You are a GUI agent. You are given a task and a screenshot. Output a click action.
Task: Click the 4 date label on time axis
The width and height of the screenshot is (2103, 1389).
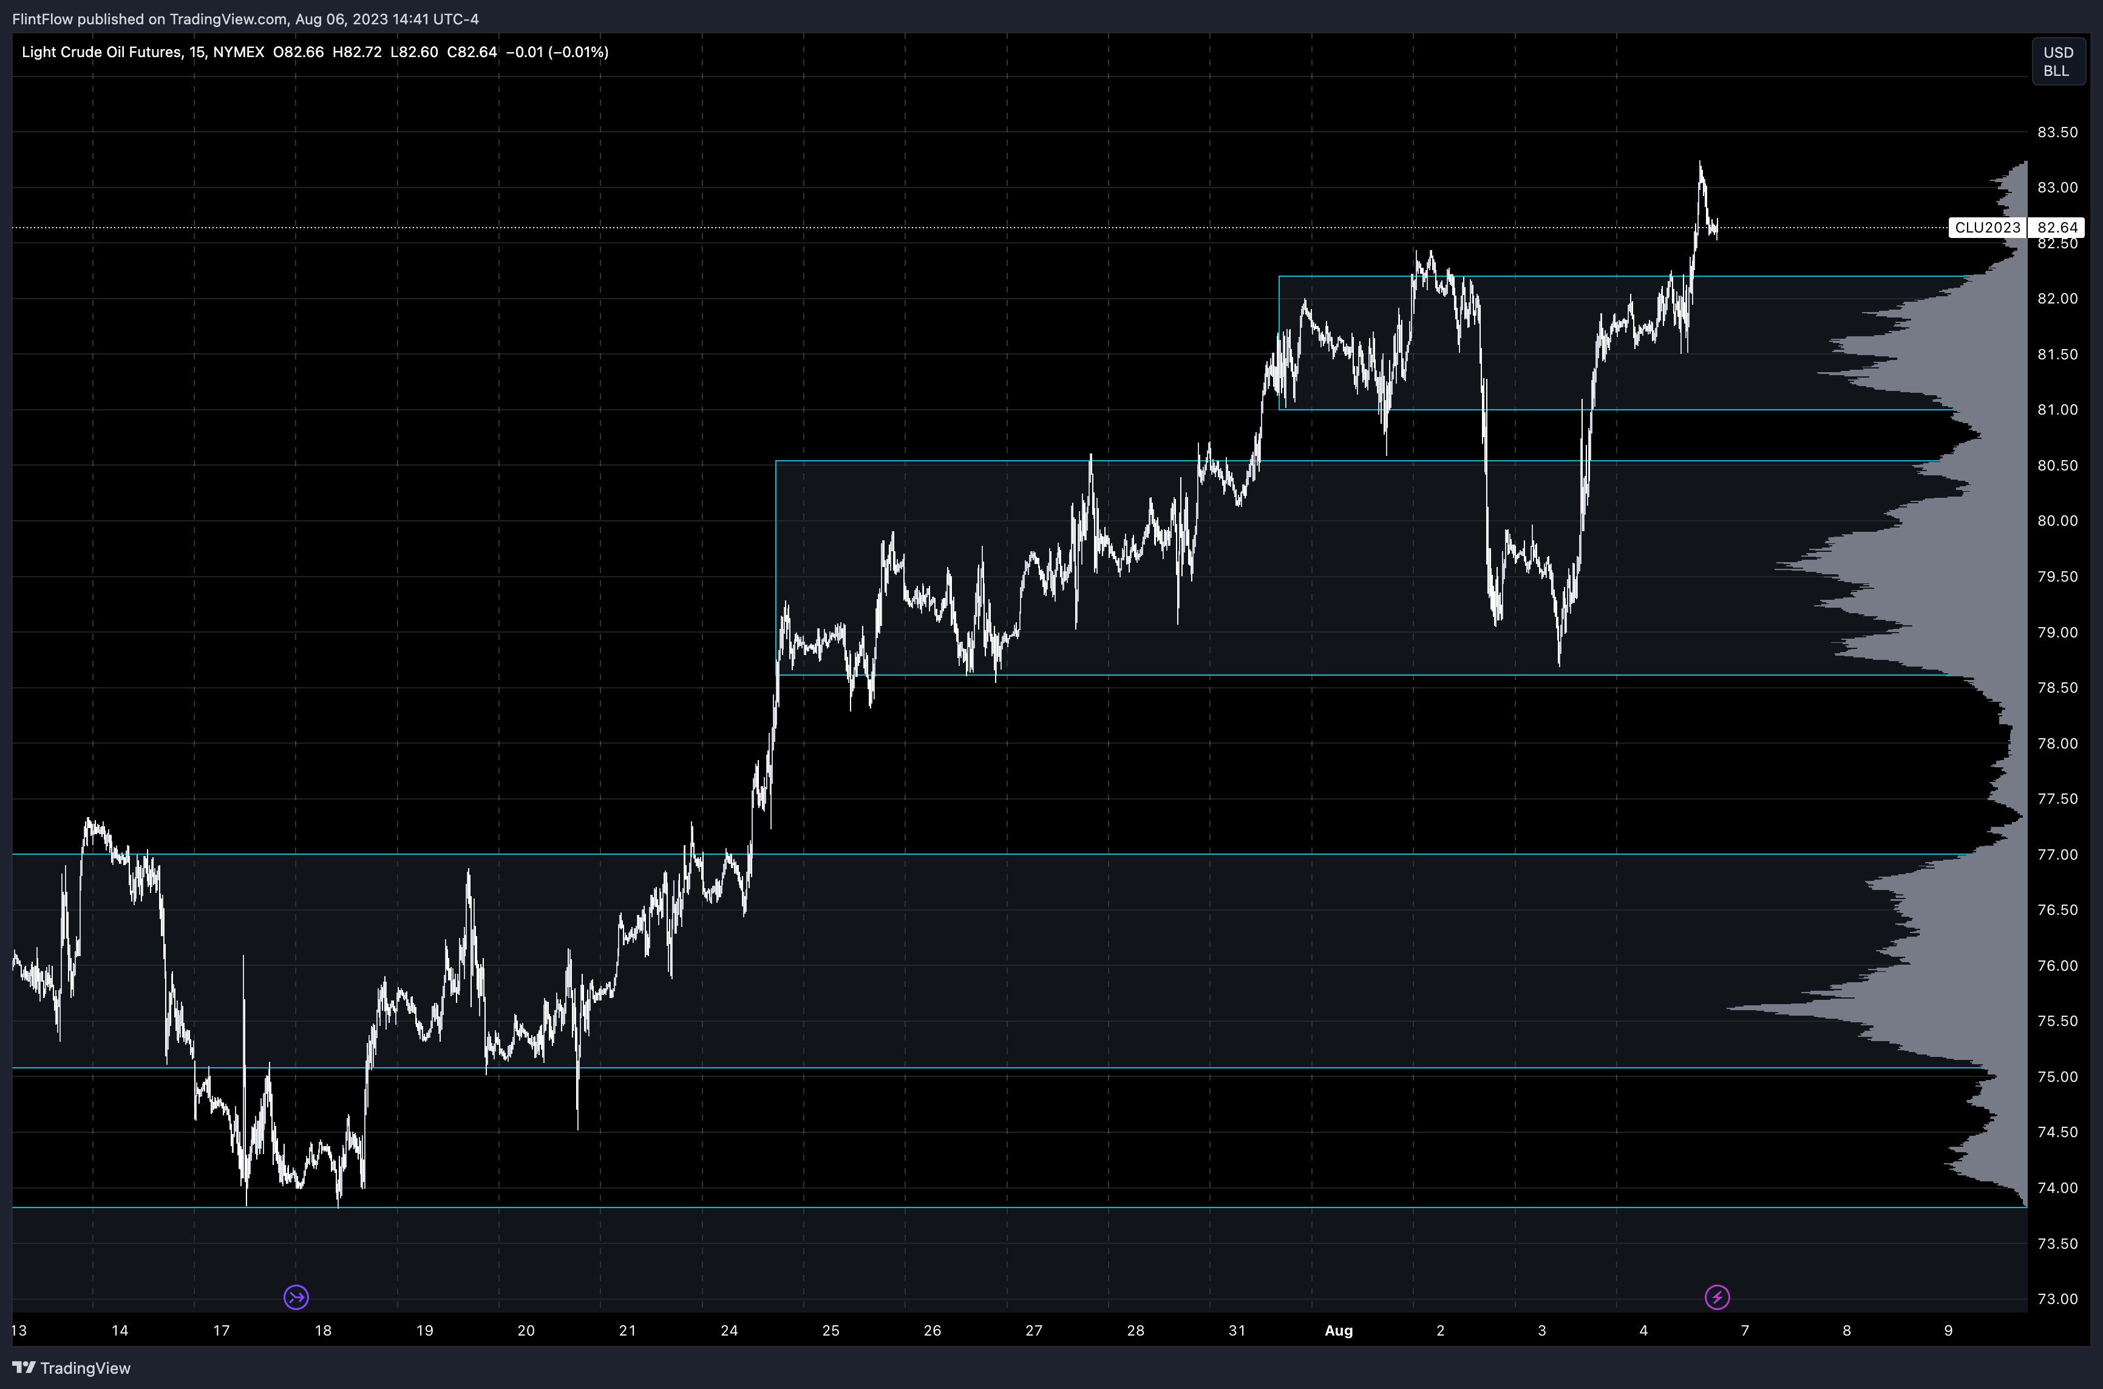point(1643,1331)
